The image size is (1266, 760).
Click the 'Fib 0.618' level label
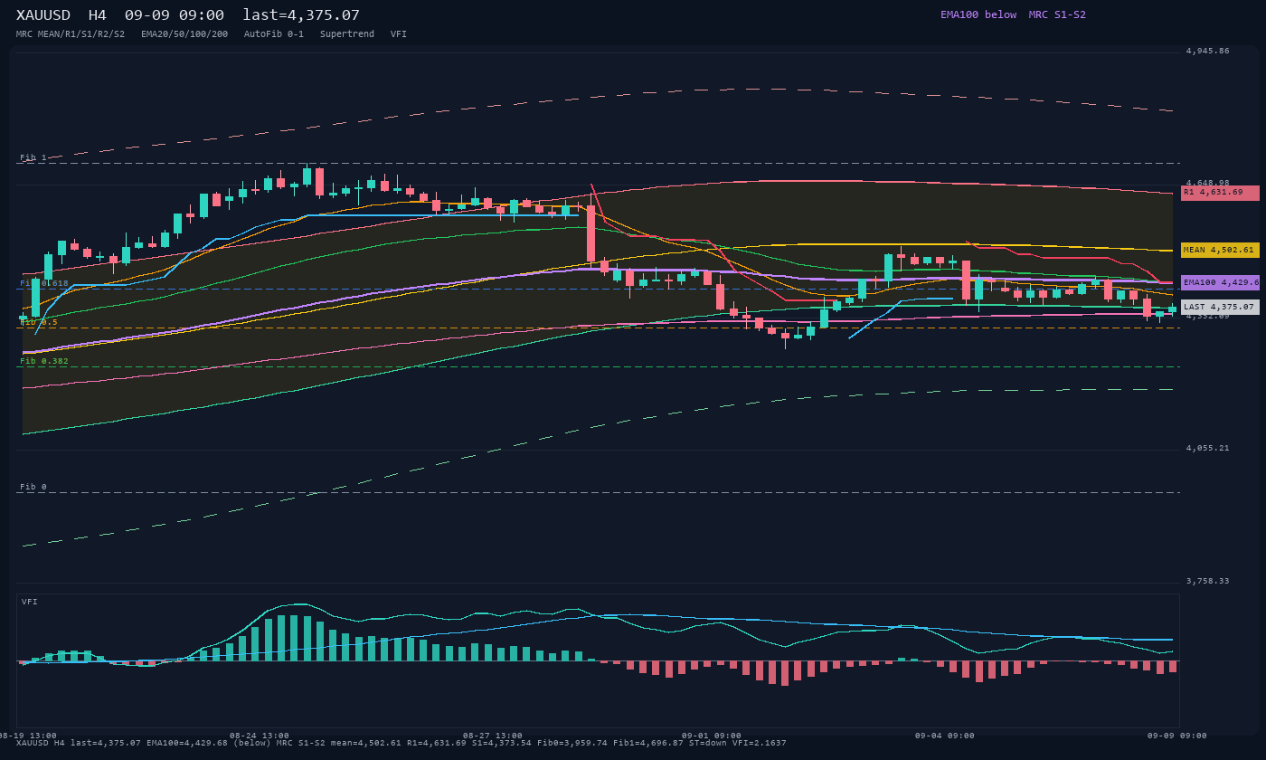[44, 283]
